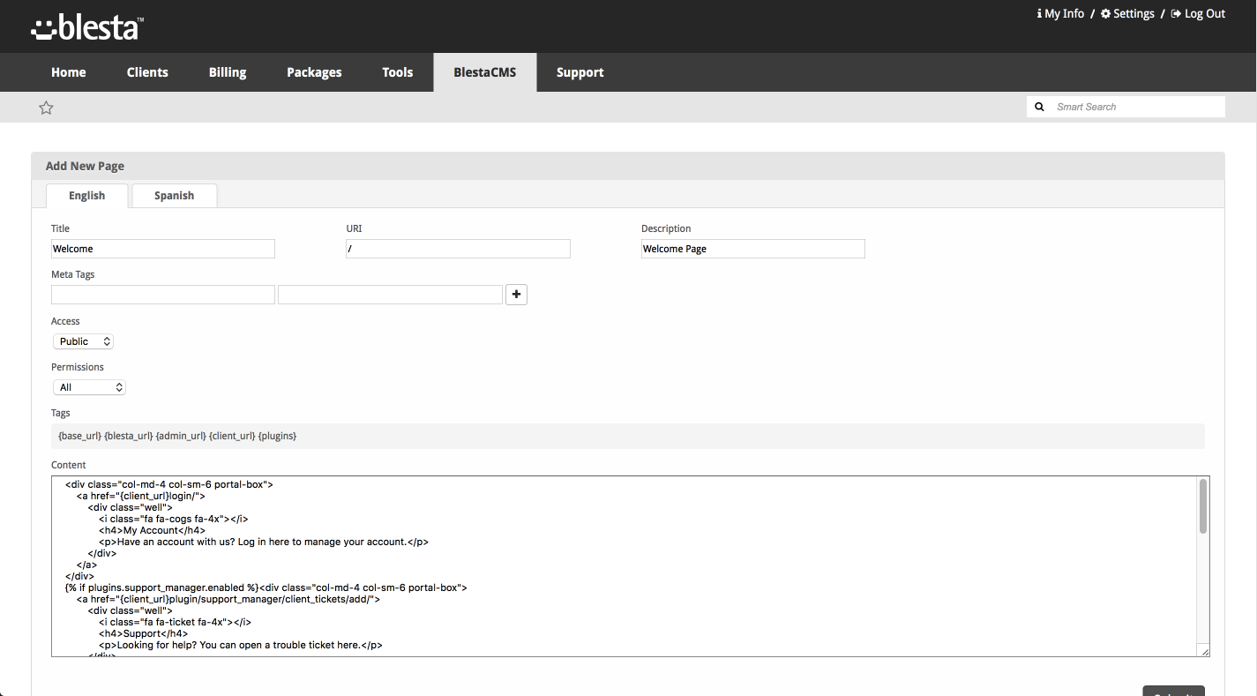Click the first Meta Tags field
The width and height of the screenshot is (1257, 696).
163,295
